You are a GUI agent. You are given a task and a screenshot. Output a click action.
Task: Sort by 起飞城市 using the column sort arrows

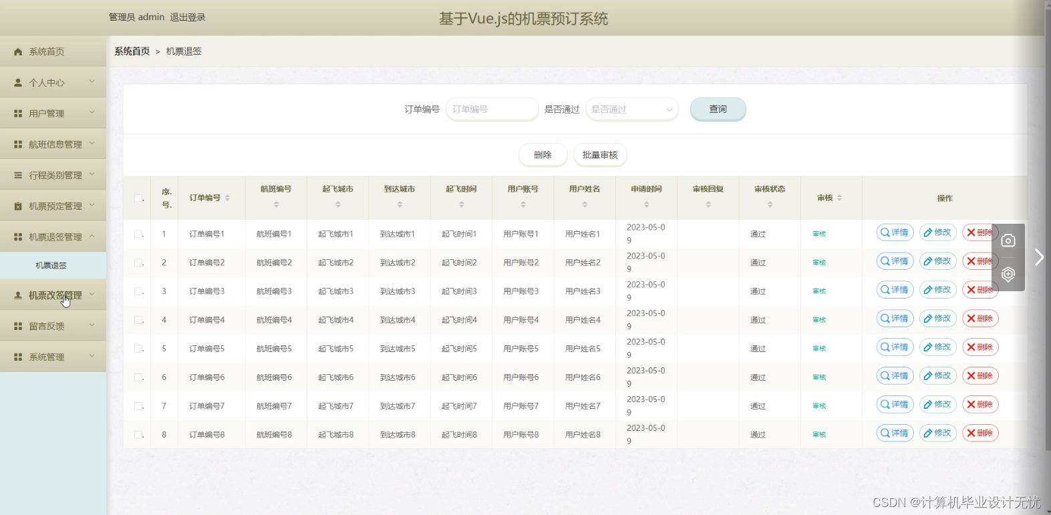(x=337, y=204)
